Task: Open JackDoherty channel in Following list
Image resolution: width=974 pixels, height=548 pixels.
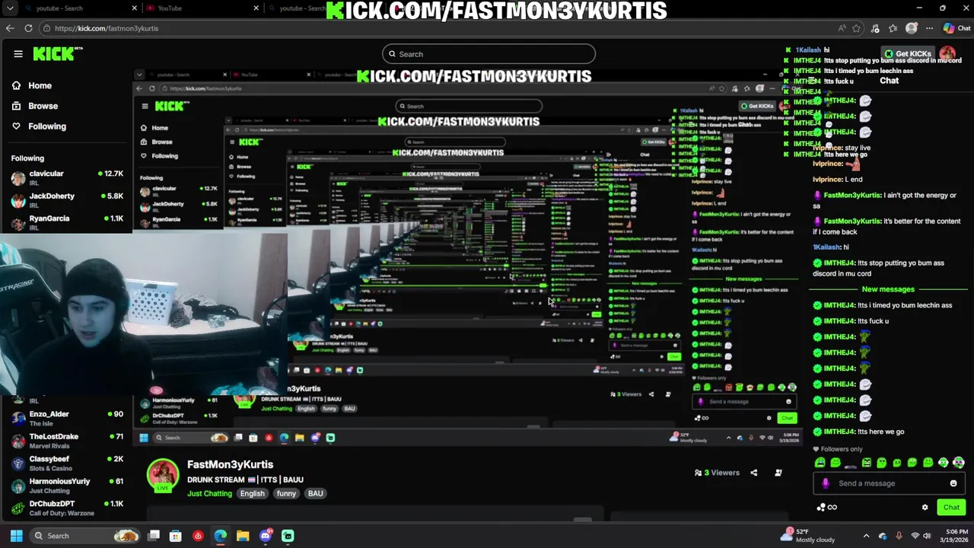Action: (67, 200)
